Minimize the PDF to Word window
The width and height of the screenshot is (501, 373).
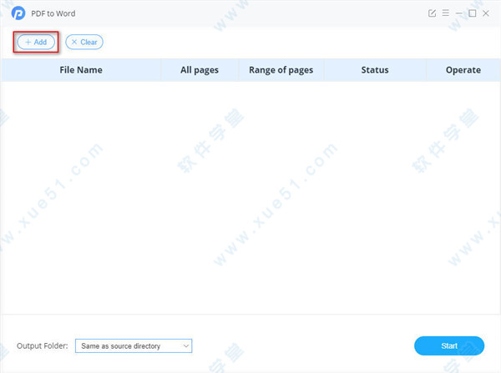458,13
